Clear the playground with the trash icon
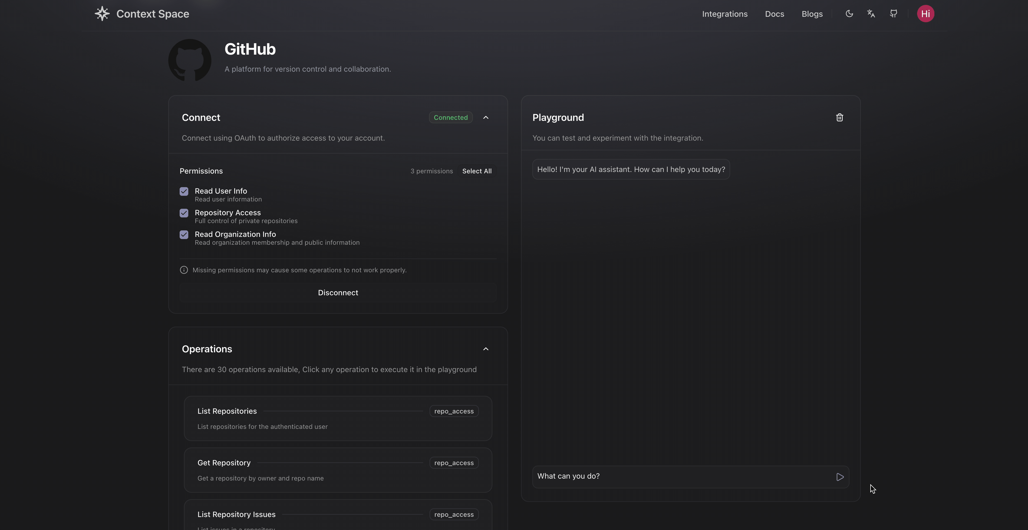Image resolution: width=1028 pixels, height=530 pixels. coord(840,117)
